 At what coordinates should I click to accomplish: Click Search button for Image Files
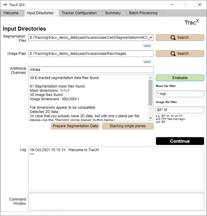180,54
